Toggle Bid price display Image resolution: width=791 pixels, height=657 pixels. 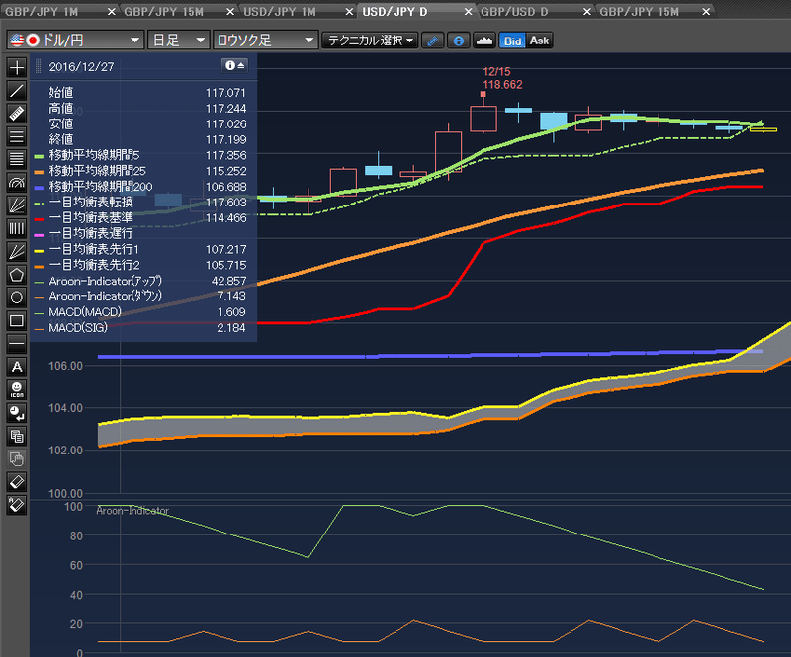pyautogui.click(x=512, y=41)
